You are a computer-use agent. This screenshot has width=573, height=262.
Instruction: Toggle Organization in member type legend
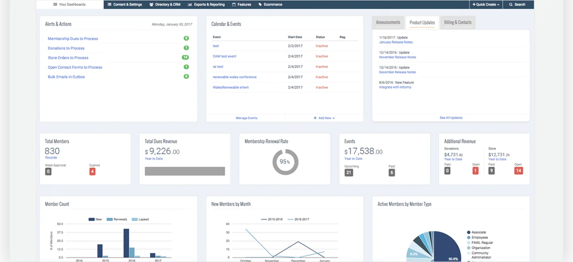tap(479, 248)
